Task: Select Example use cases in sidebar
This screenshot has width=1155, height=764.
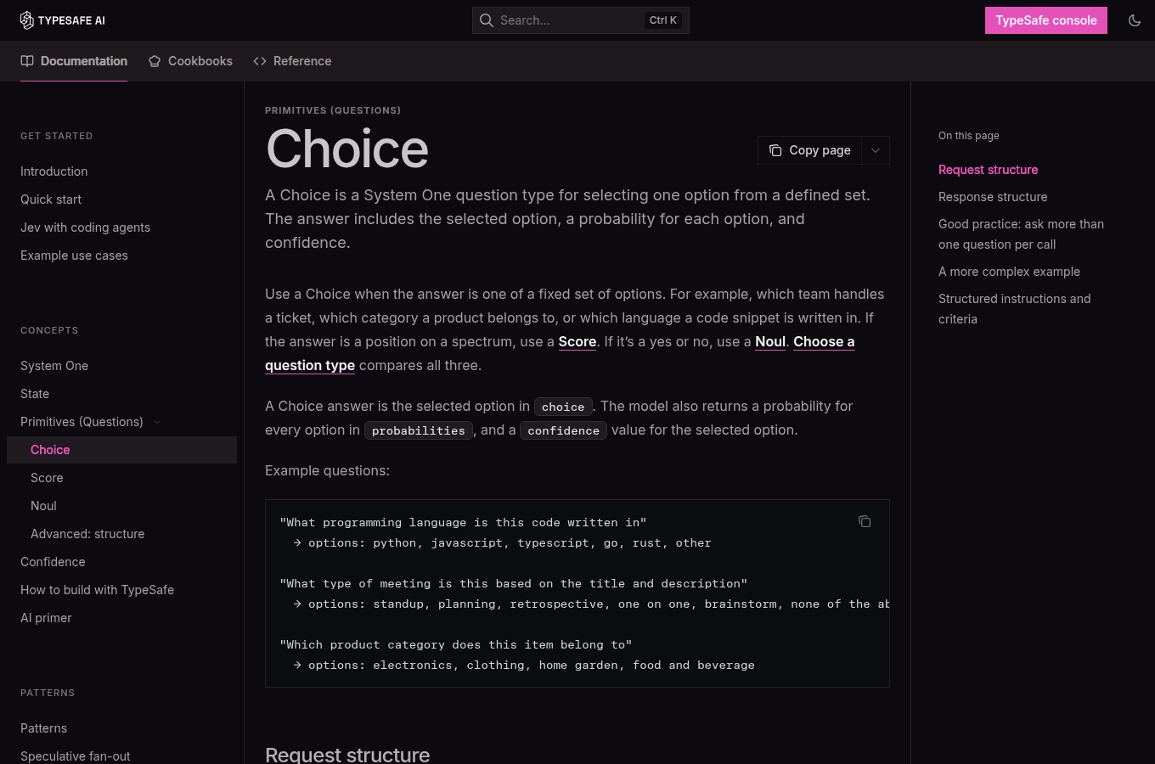Action: coord(74,256)
